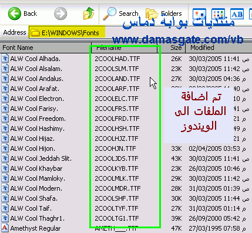Select ALW Cool Alhada font icon
Image resolution: width=252 pixels, height=233 pixels.
[x=5, y=59]
